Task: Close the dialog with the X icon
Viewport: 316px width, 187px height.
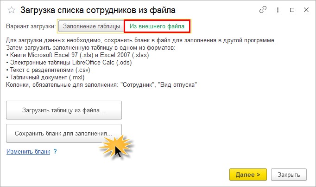Action: [306, 10]
